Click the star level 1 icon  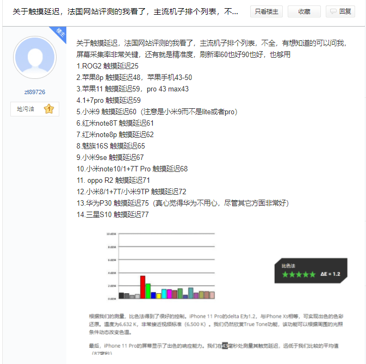[49, 109]
